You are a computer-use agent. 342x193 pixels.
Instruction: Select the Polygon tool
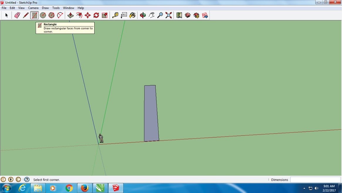click(x=51, y=15)
